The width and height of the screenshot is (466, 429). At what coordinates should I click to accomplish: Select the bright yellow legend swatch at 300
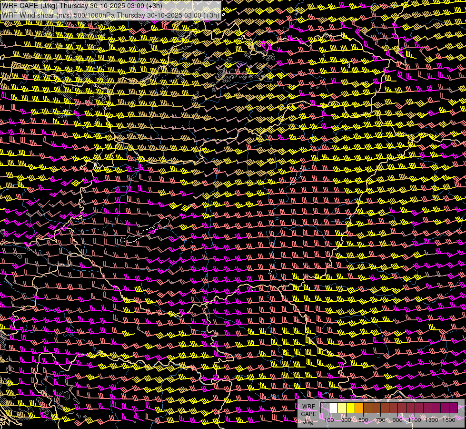[x=351, y=408]
